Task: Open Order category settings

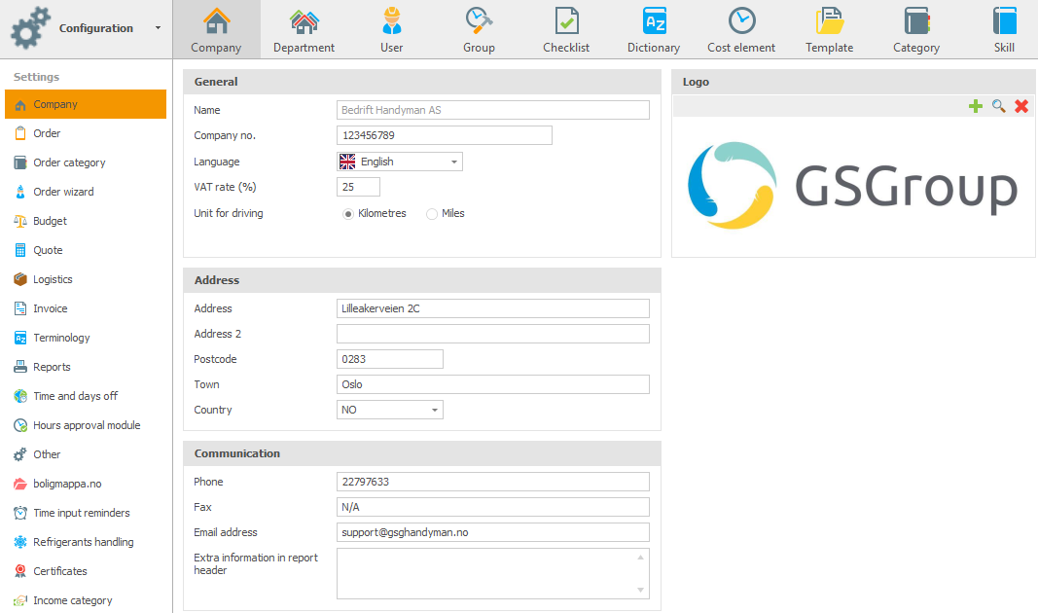Action: [86, 162]
